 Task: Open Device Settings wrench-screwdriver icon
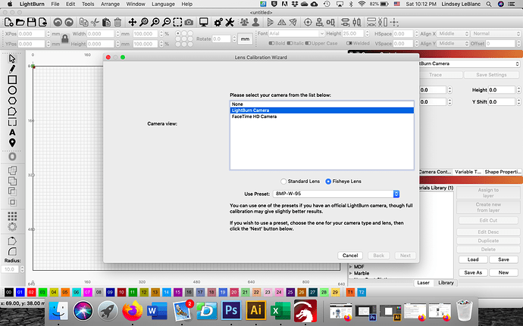tap(230, 22)
